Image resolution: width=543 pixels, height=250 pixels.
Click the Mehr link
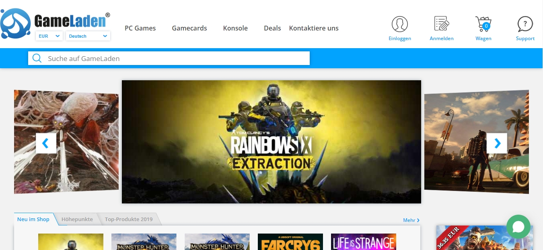[x=411, y=220]
